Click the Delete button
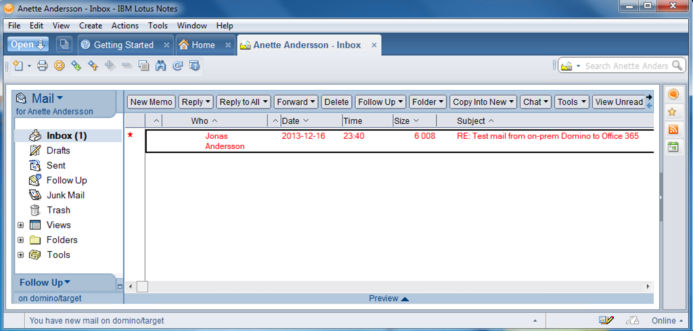The width and height of the screenshot is (693, 331). pos(336,102)
